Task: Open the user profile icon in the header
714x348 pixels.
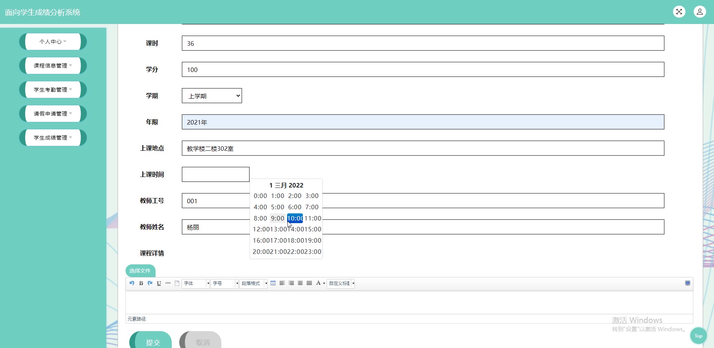Action: click(700, 12)
